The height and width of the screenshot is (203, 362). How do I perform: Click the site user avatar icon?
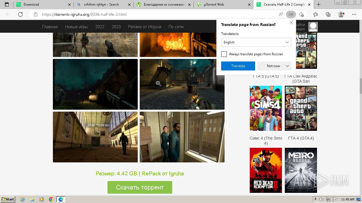pyautogui.click(x=313, y=27)
